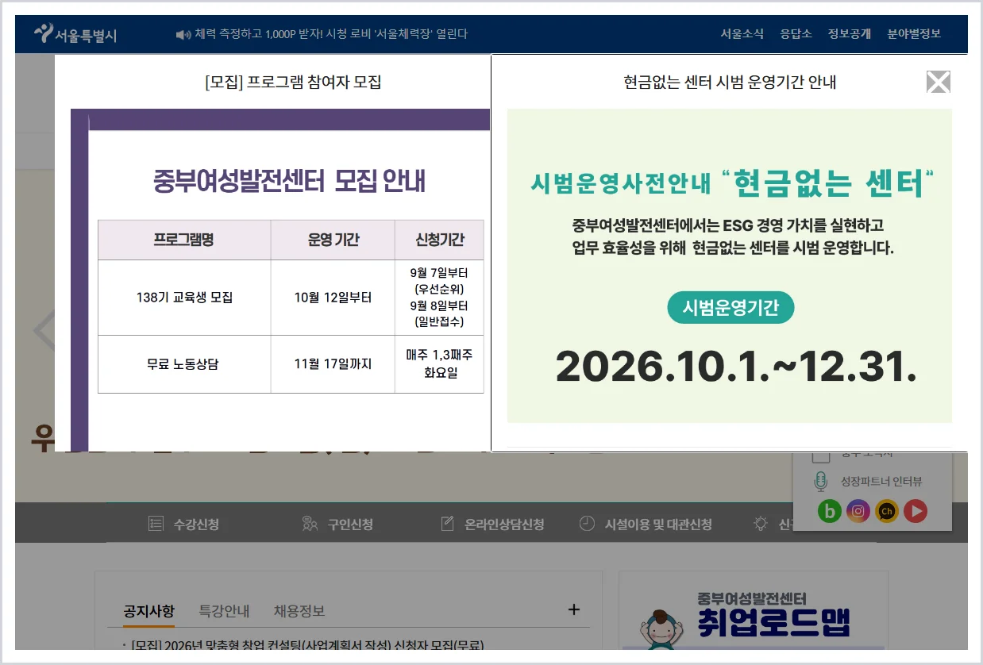Open the Instagram social icon
The width and height of the screenshot is (983, 665).
858,512
